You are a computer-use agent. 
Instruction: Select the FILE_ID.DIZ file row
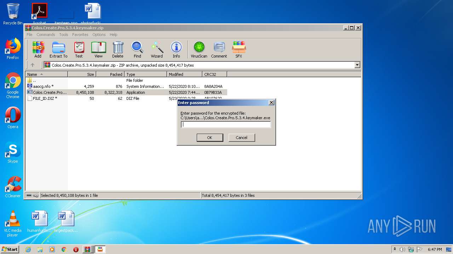point(126,98)
